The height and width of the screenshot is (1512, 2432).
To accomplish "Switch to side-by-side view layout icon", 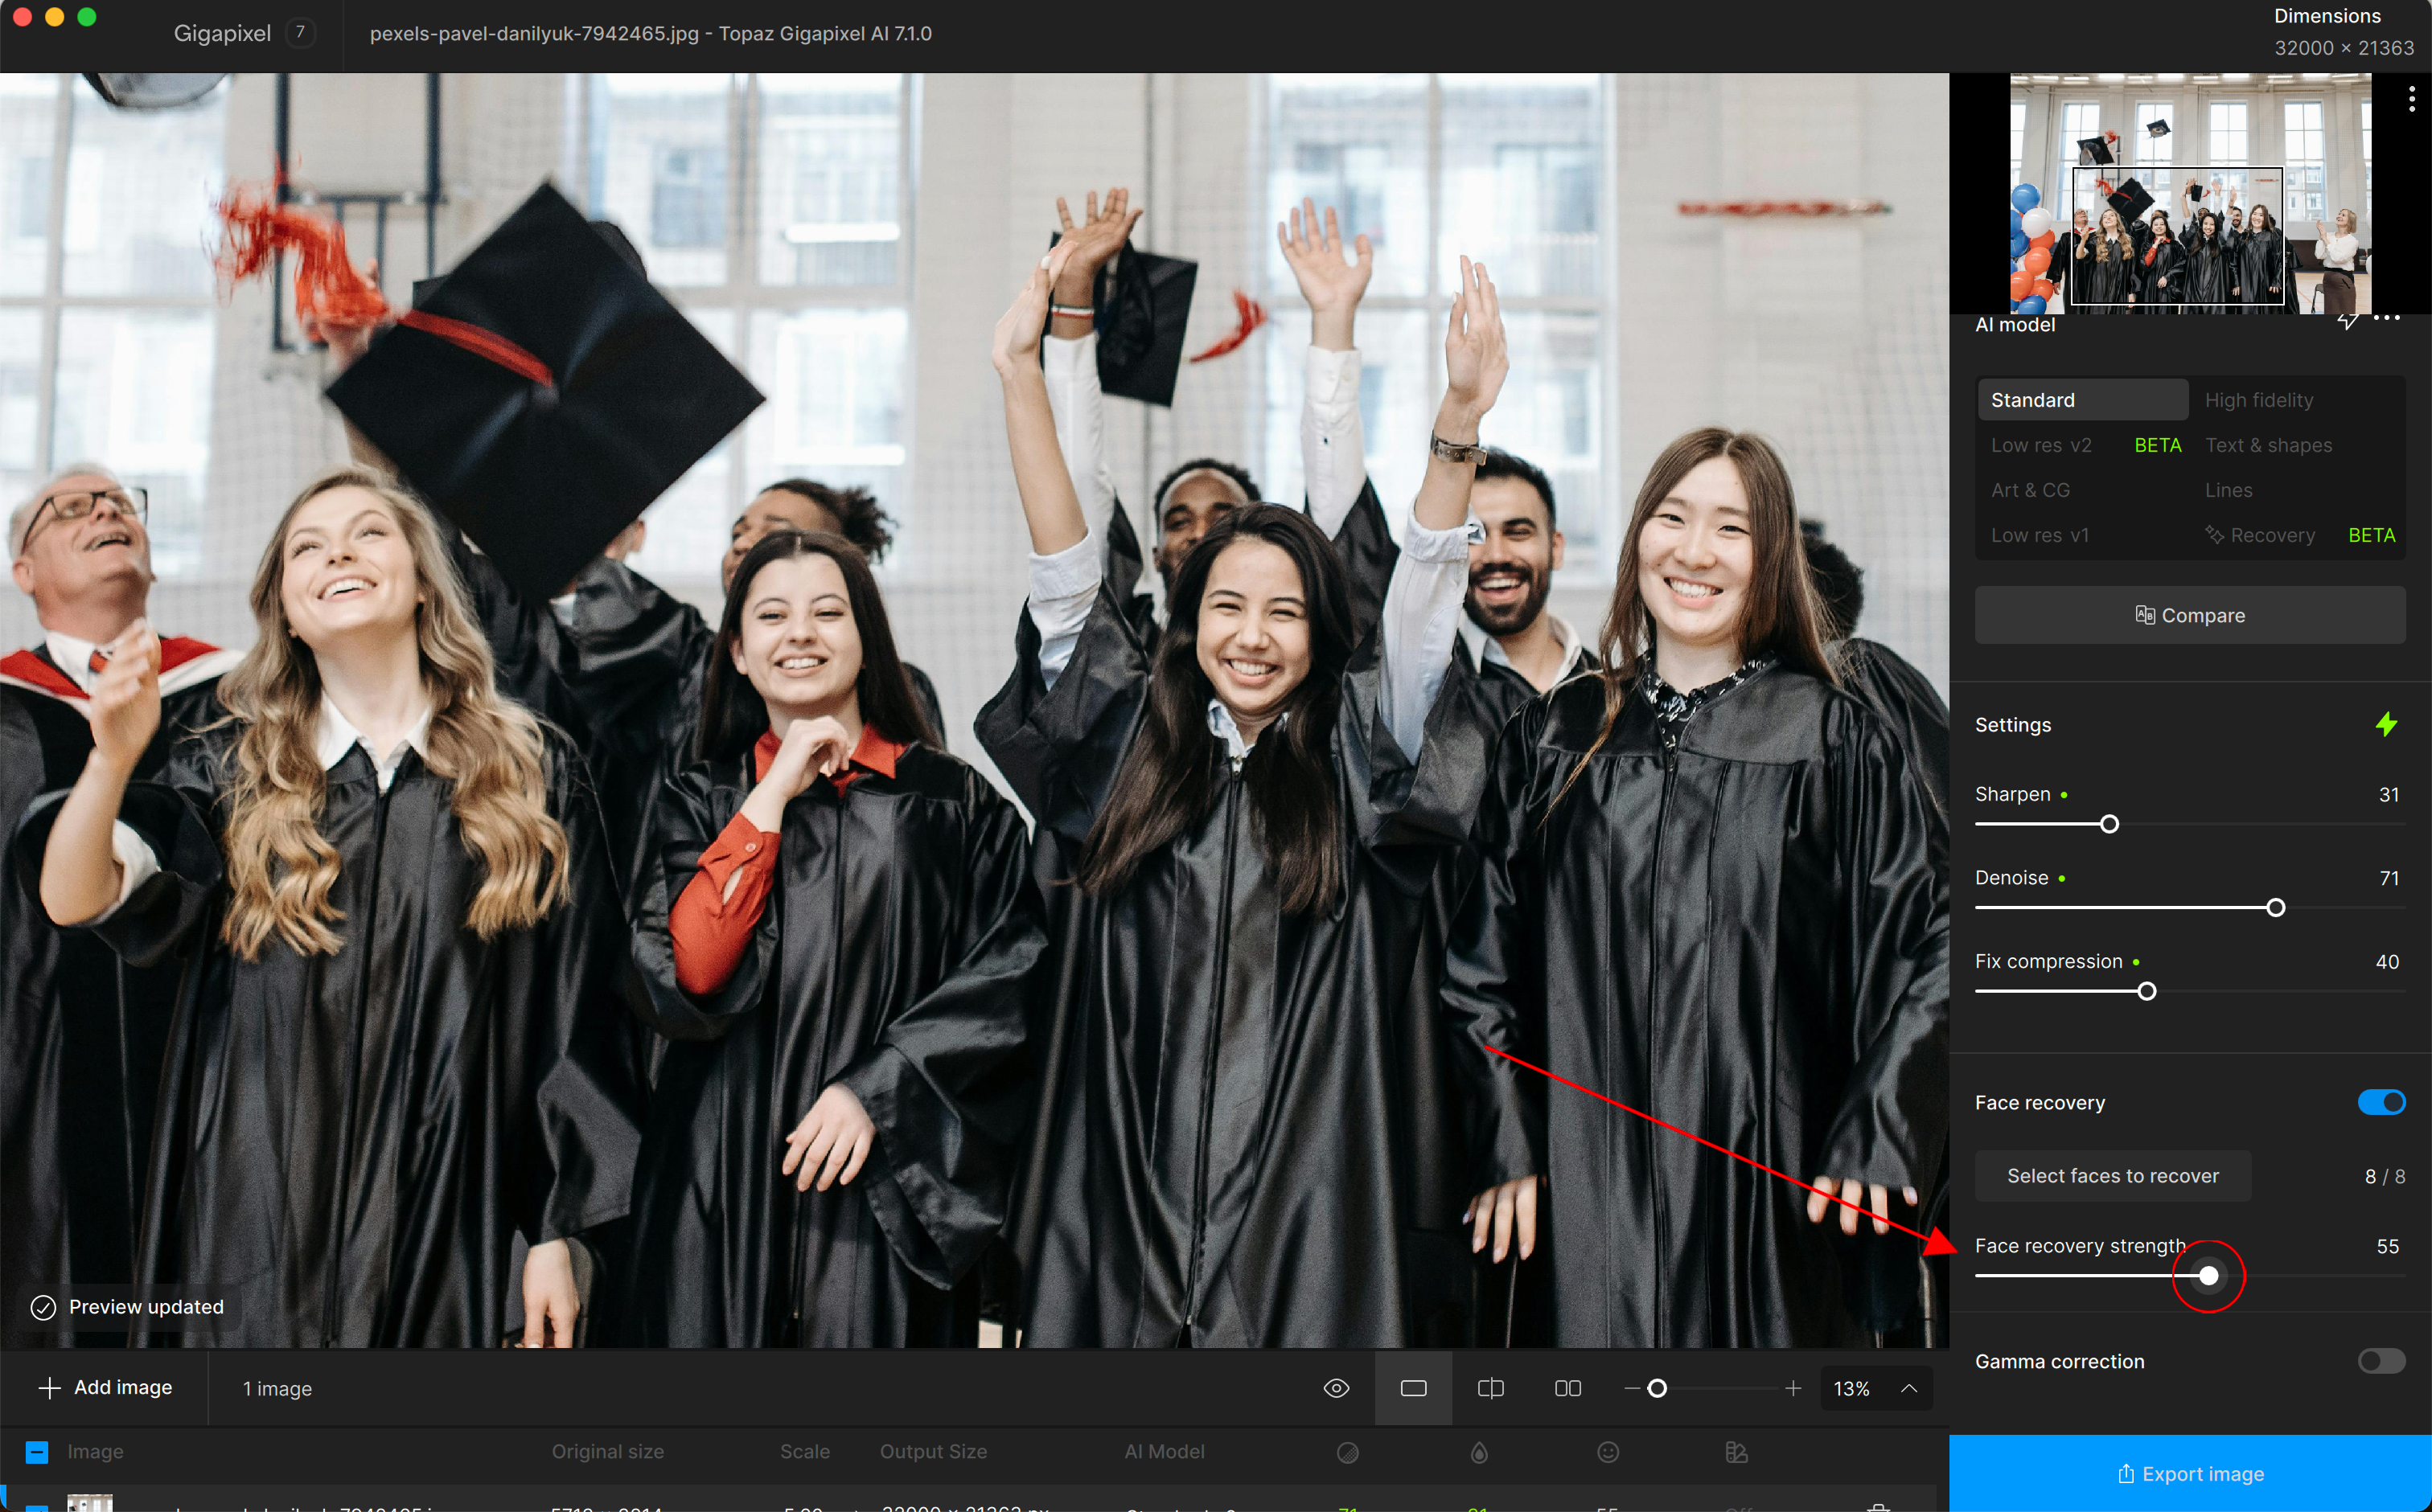I will [x=1567, y=1388].
